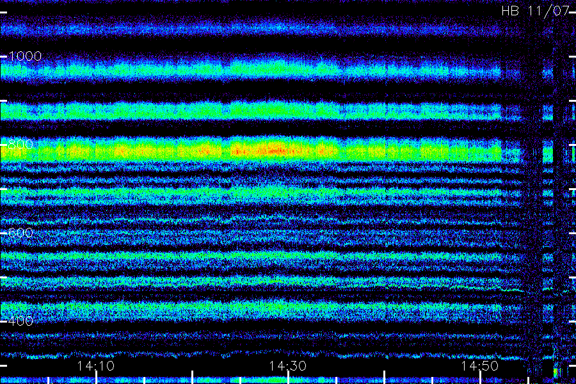Viewport: 576px width, 384px height.
Task: Click the 14:30 time axis label
Action: 287,366
